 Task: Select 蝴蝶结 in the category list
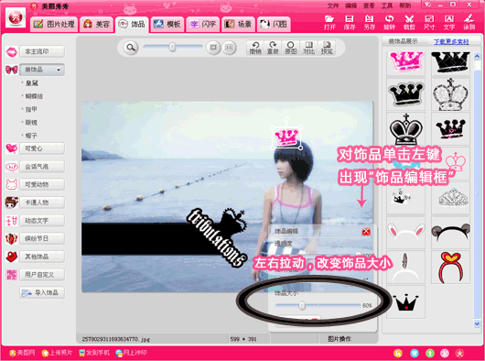[34, 96]
